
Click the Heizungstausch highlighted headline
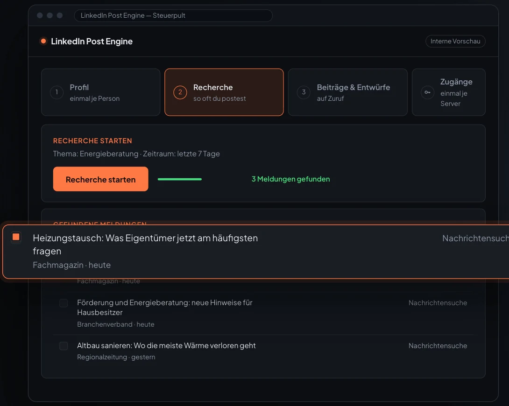click(x=145, y=245)
